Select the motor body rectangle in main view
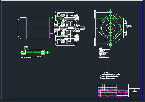This screenshot has width=145, height=102. (x=38, y=28)
